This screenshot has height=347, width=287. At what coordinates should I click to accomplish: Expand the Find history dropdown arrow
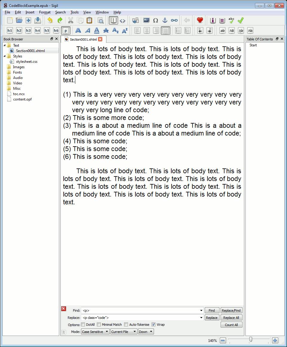tap(201, 311)
